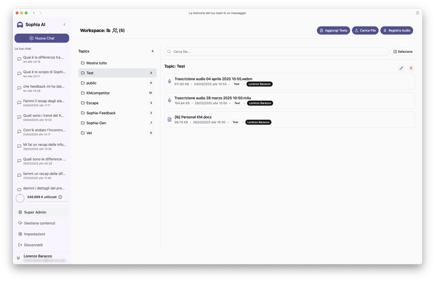The image size is (435, 281).
Task: Open chat 'Mi fai un recap delle info...'
Action: pos(42,146)
